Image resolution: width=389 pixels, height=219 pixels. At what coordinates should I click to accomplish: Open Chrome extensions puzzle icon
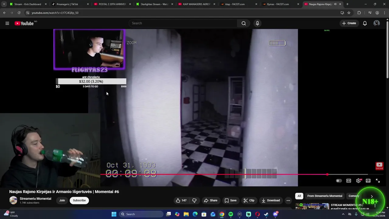click(359, 13)
